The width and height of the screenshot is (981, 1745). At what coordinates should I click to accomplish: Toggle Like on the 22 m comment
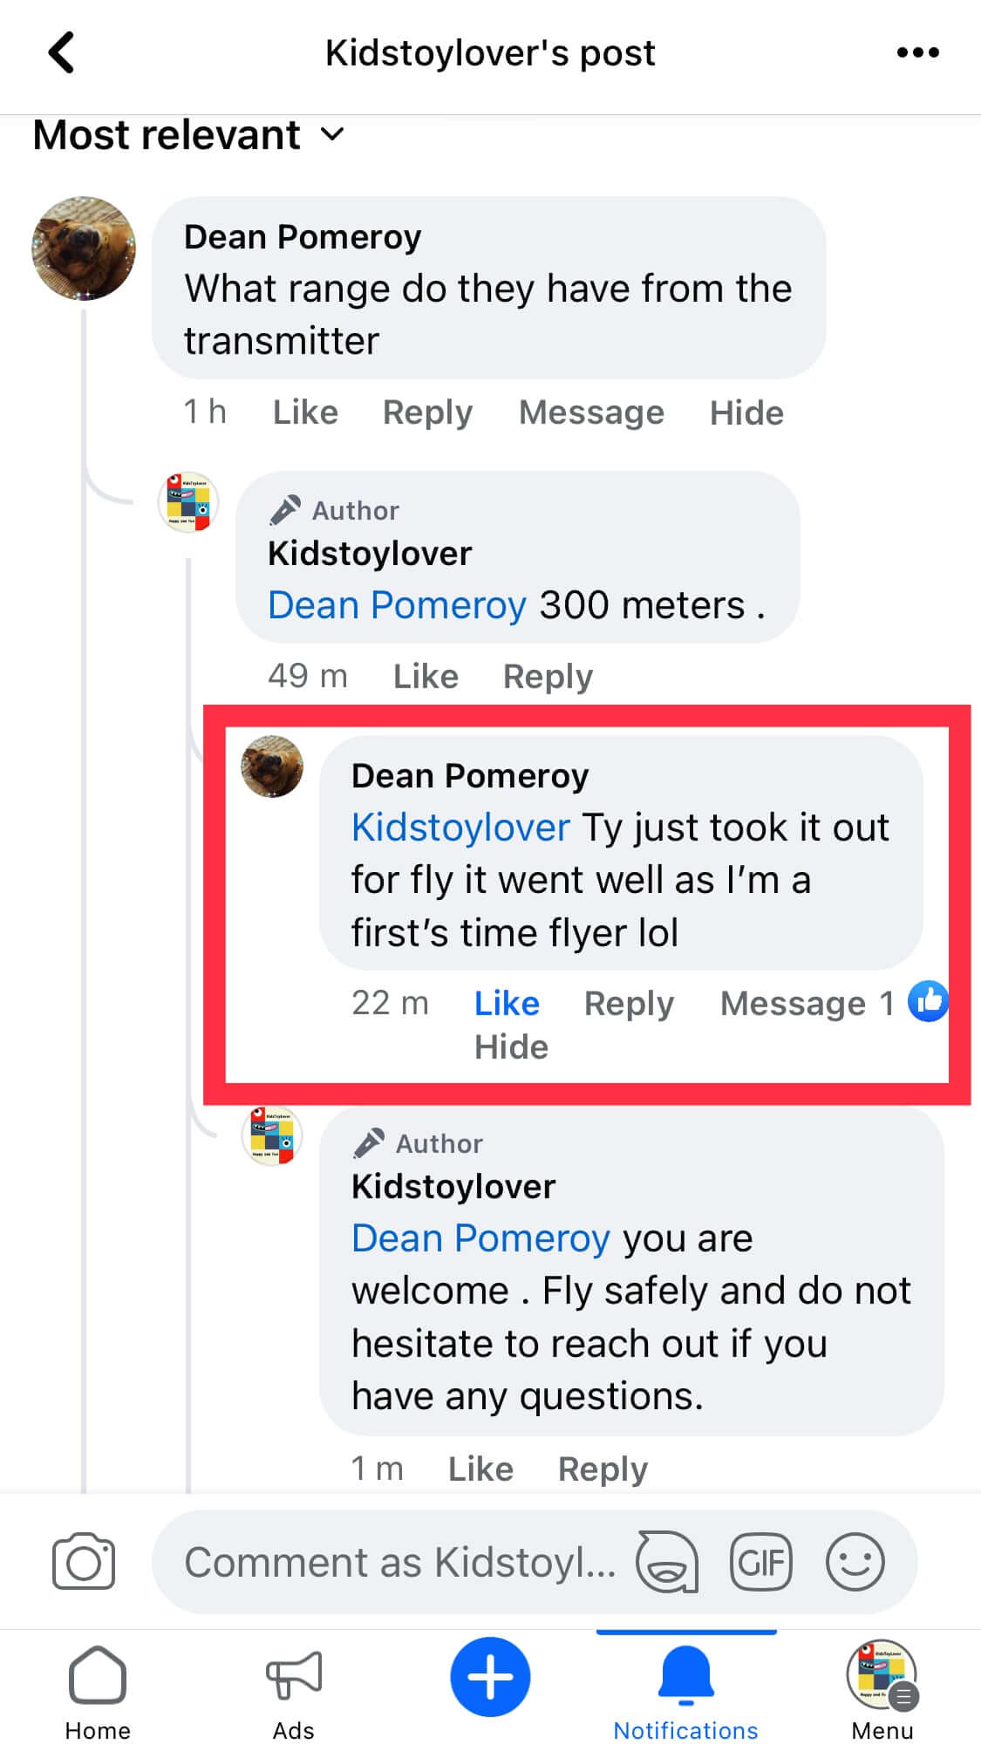point(507,1003)
